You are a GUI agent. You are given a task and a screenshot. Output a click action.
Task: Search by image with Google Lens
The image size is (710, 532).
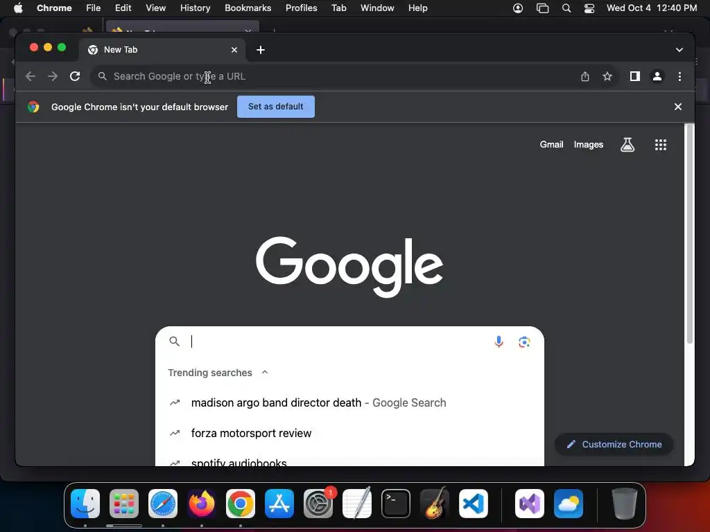click(x=524, y=342)
